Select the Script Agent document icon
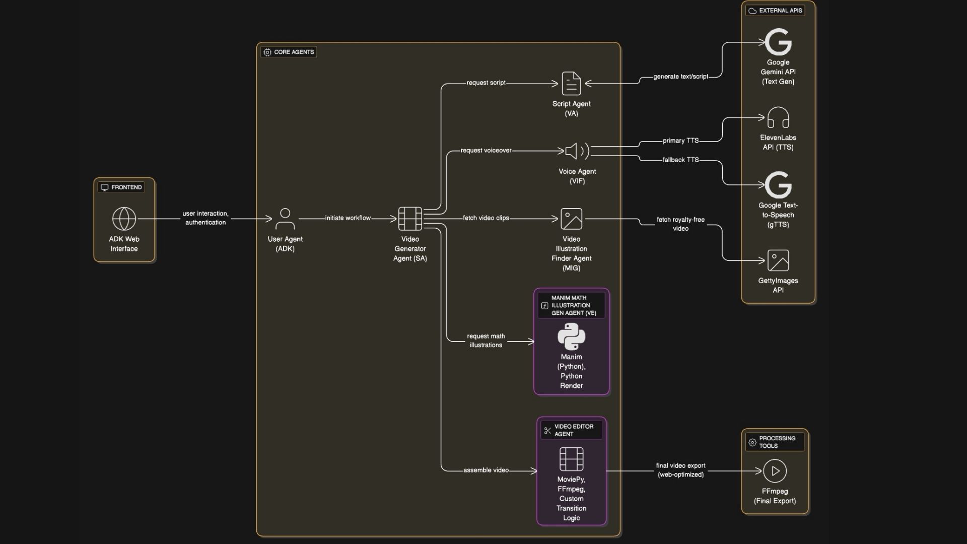 point(571,84)
